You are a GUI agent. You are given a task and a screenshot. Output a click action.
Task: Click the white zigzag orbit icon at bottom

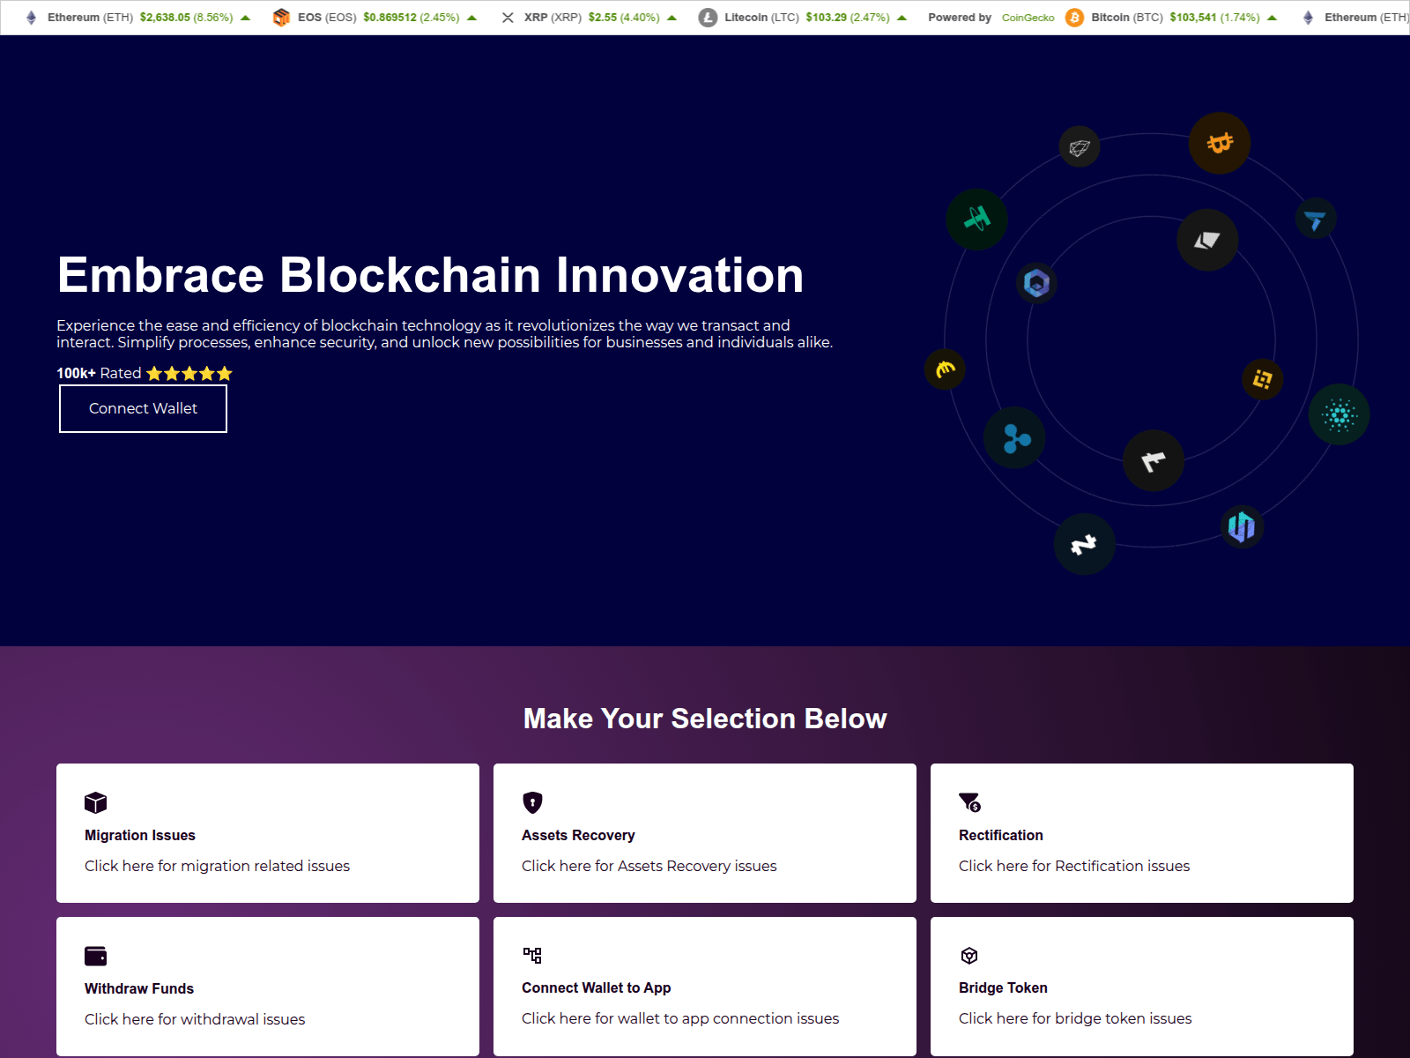[1084, 544]
